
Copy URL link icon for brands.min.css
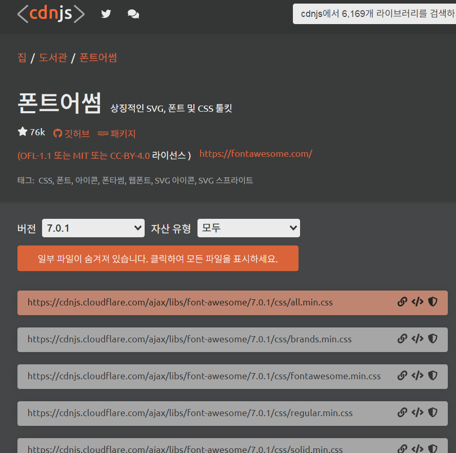(x=403, y=339)
